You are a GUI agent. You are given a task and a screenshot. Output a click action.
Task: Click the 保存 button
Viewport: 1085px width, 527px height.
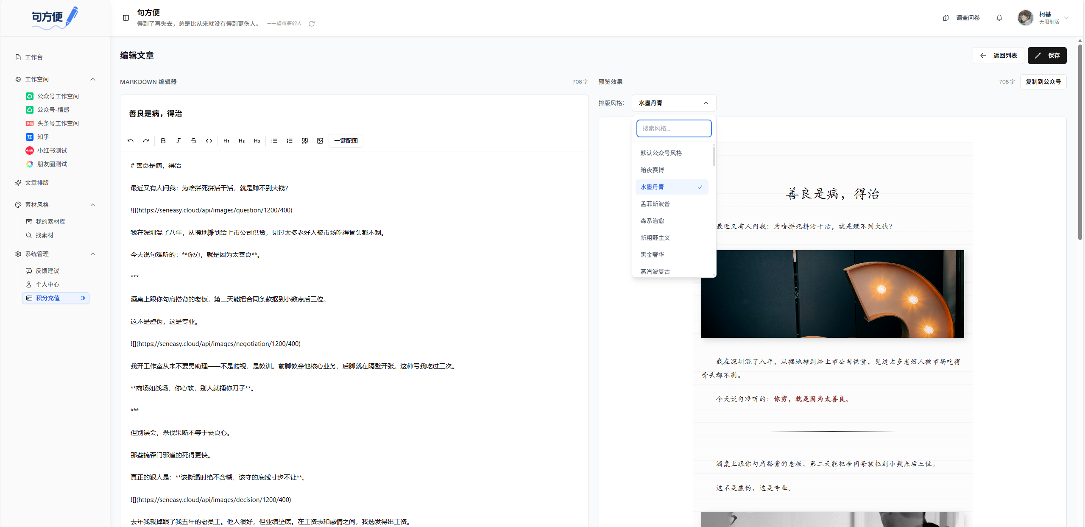coord(1047,55)
